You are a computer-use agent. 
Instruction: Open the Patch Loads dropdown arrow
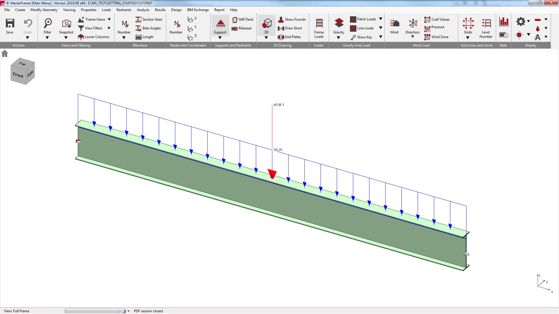tap(381, 19)
